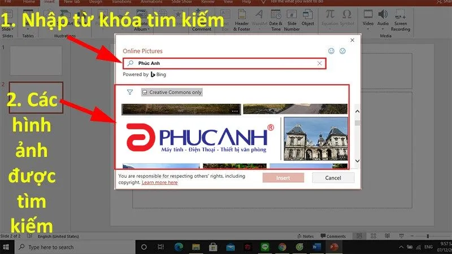
Task: Click the Video icon in Media
Action: (368, 14)
